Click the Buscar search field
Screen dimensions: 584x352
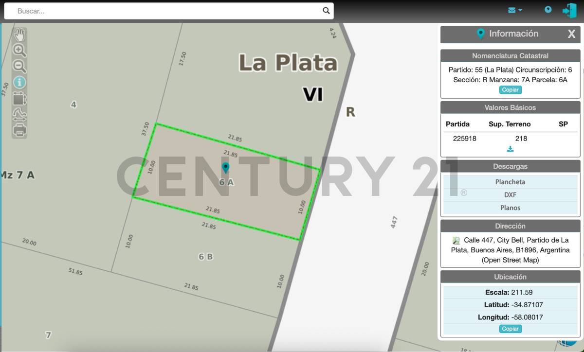[x=165, y=11]
